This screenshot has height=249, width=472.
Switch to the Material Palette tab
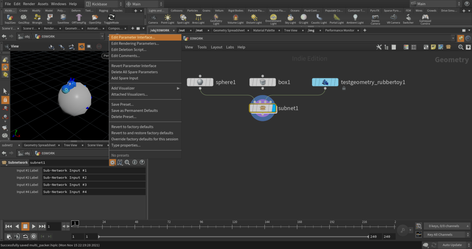[264, 30]
